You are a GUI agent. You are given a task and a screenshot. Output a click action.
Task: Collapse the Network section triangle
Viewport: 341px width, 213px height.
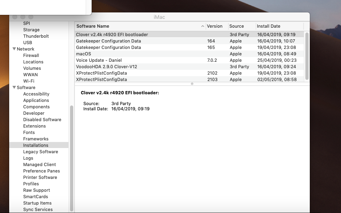pos(14,49)
